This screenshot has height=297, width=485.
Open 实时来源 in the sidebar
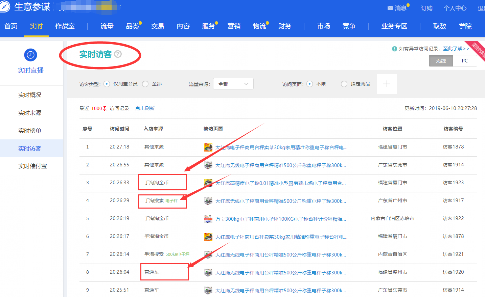tap(30, 113)
